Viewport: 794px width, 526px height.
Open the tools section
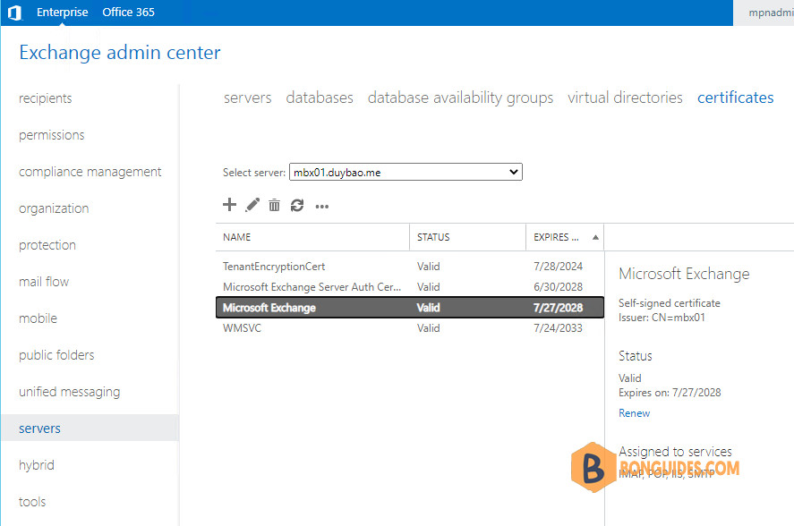click(32, 502)
